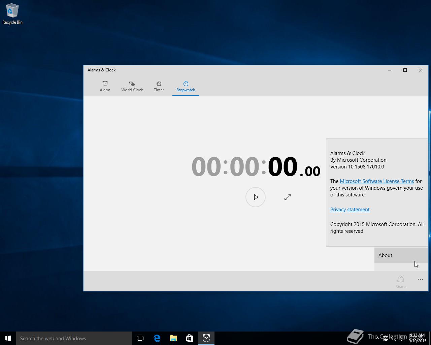The height and width of the screenshot is (345, 431).
Task: Click the Alarms & Clock taskbar icon
Action: (x=206, y=338)
